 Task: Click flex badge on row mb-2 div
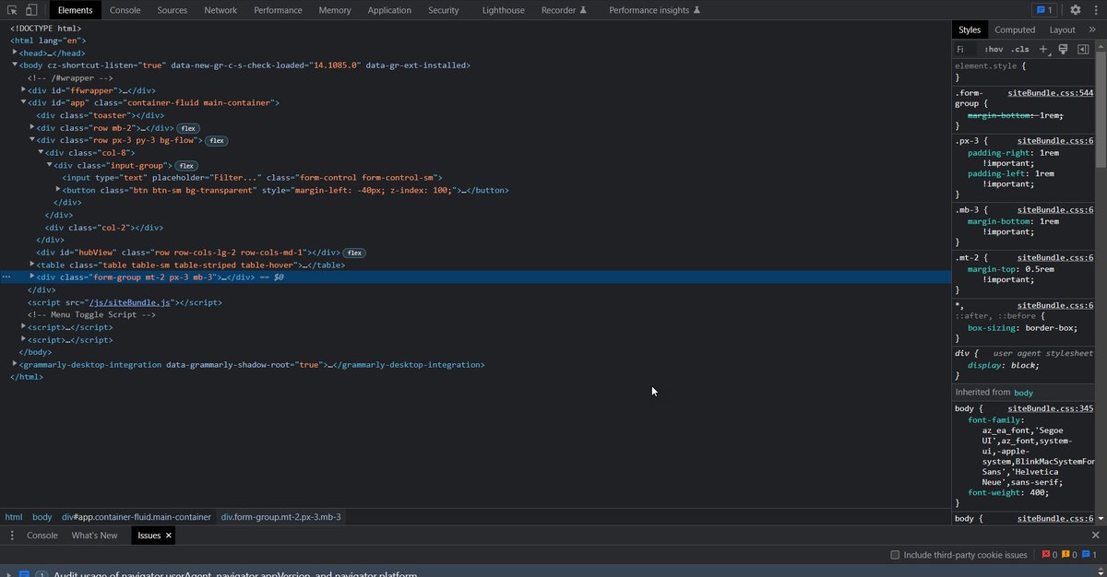pos(188,128)
